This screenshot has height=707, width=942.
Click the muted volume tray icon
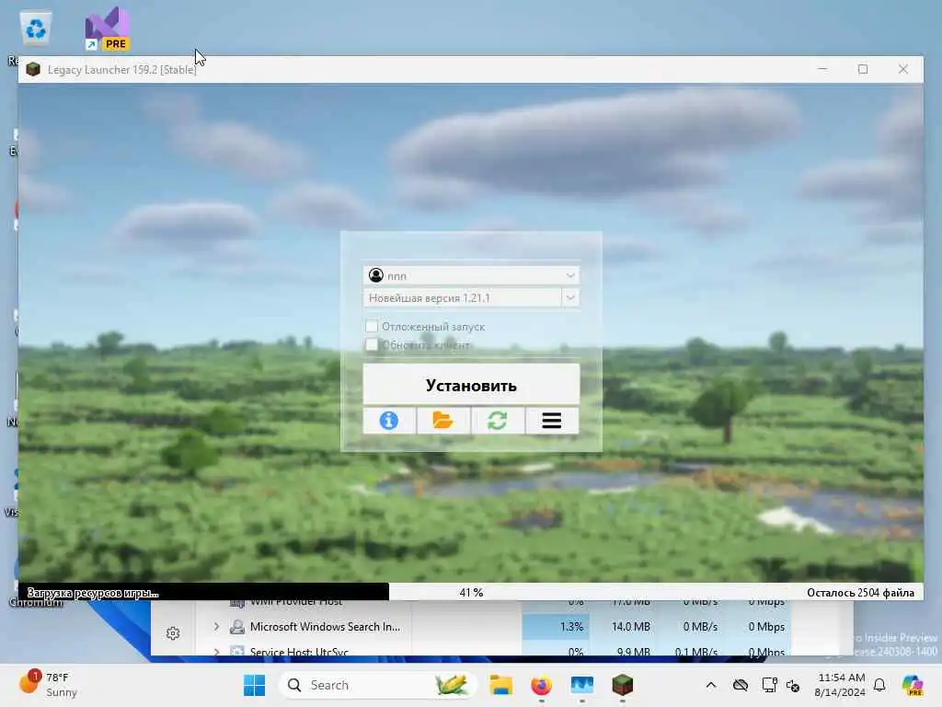click(793, 685)
